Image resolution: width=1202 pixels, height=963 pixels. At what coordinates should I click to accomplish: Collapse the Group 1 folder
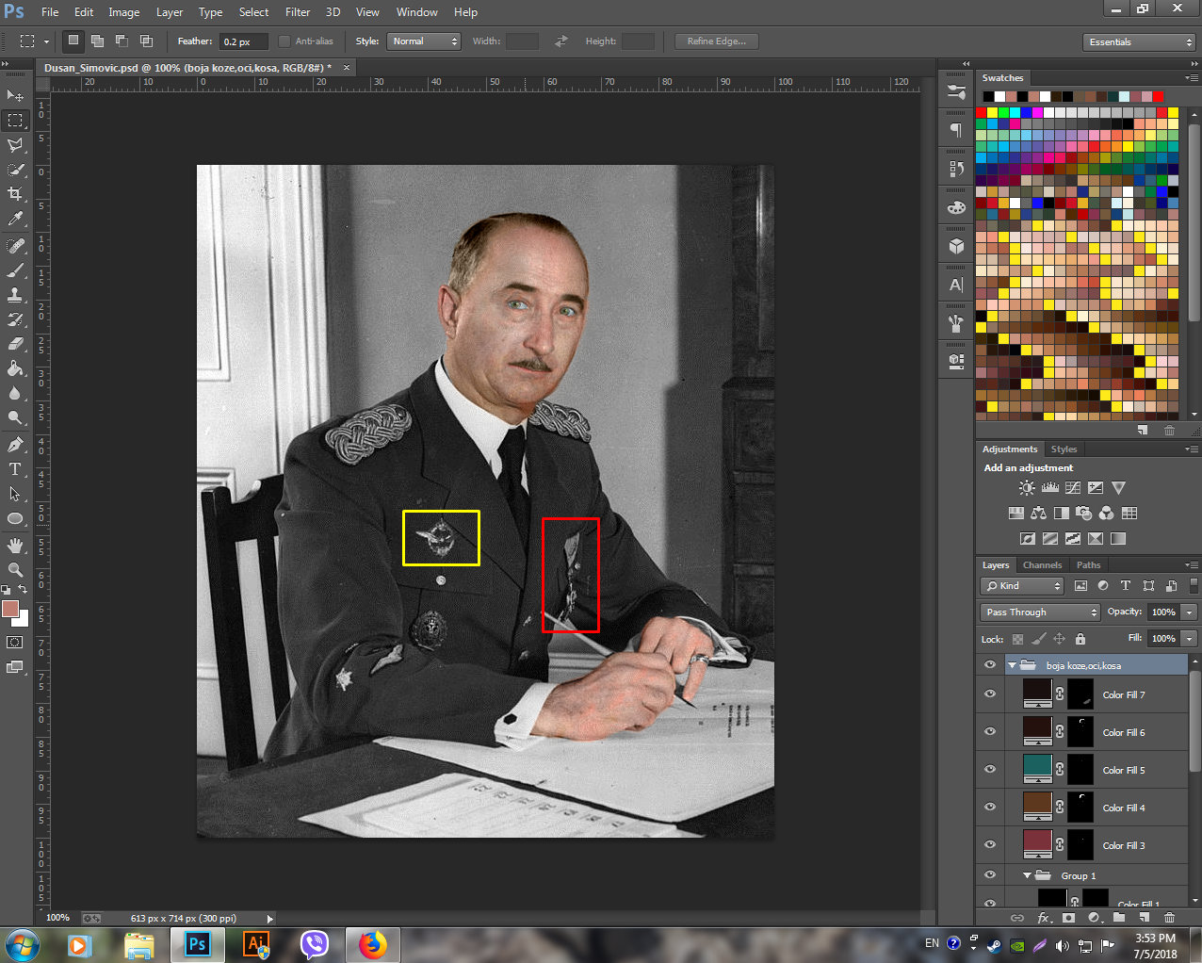[x=1027, y=875]
